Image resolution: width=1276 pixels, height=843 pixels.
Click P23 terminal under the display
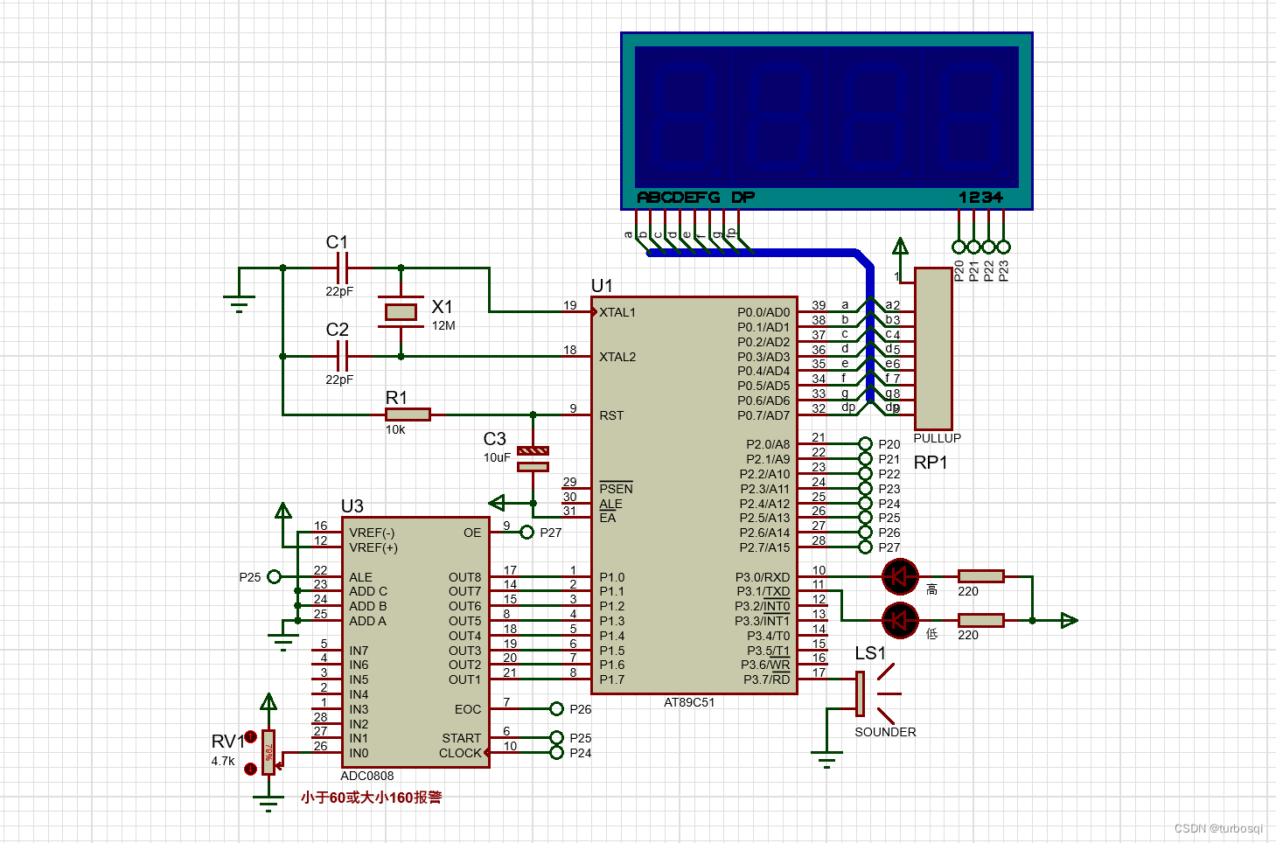pyautogui.click(x=1003, y=247)
